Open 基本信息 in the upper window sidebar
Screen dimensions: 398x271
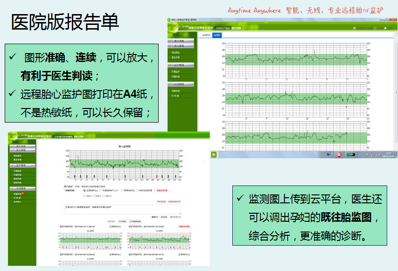point(181,41)
